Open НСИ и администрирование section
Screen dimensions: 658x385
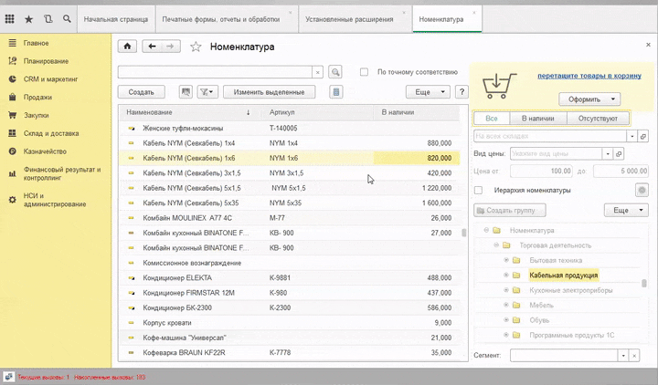pos(55,200)
